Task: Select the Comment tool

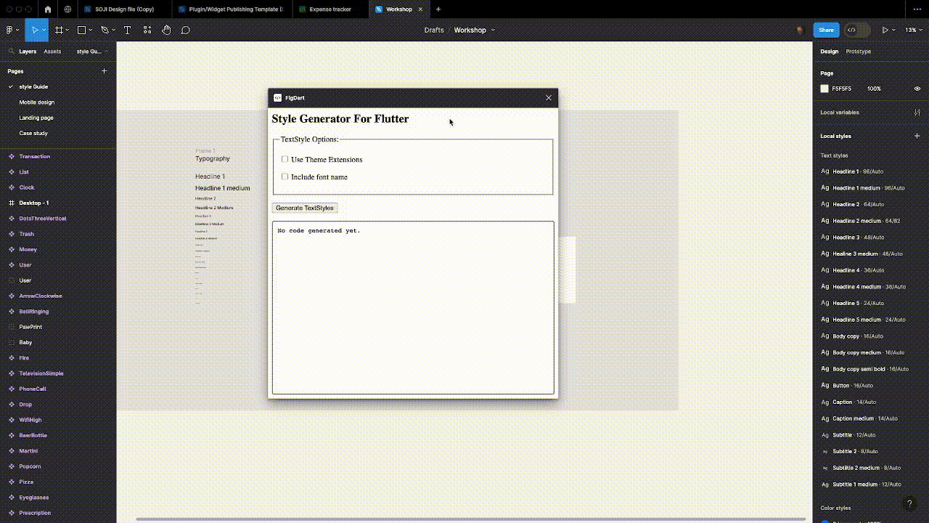Action: [186, 30]
